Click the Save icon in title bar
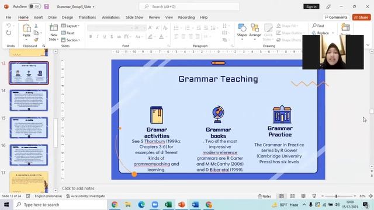Viewport: 374px width, 210px height. point(47,6)
